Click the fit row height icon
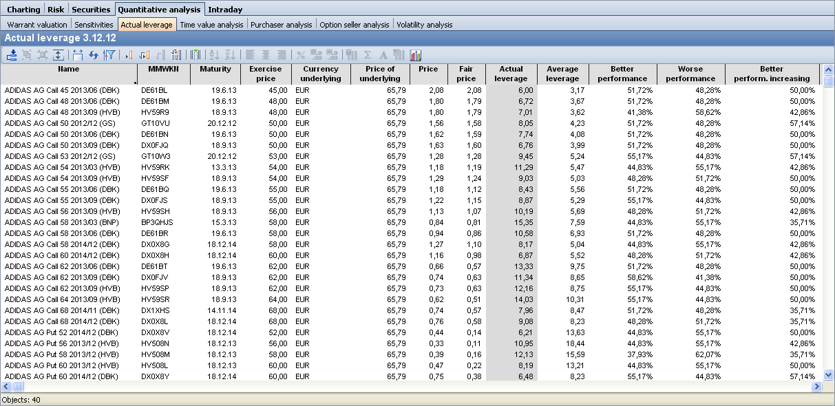The height and width of the screenshot is (406, 835). [59, 55]
